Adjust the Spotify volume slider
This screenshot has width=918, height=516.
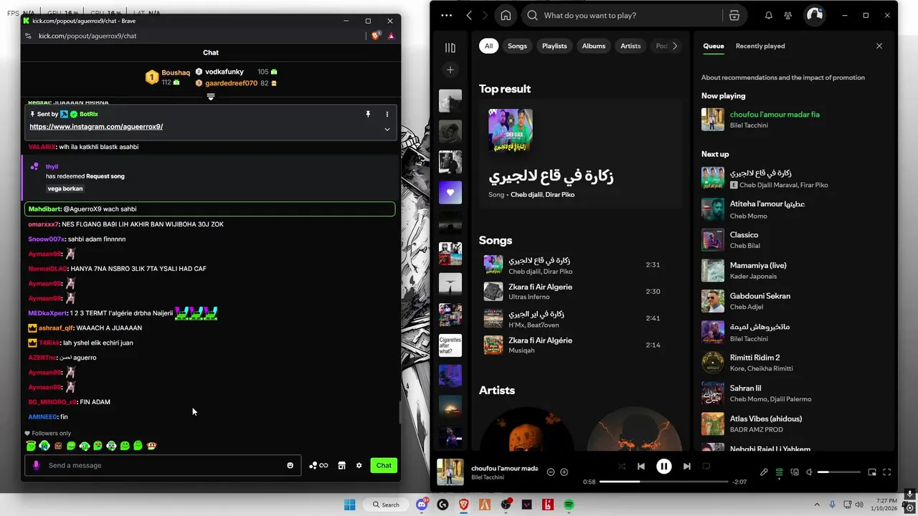pos(839,472)
